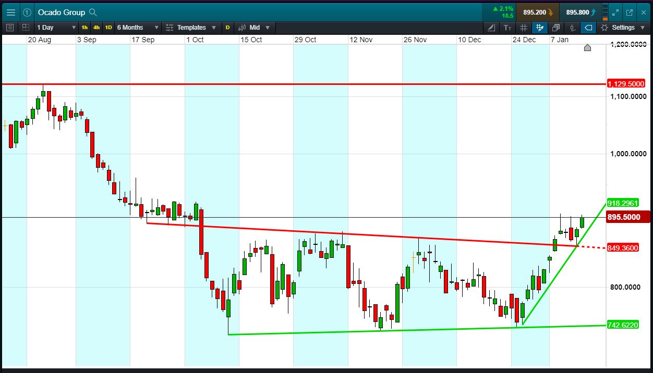Viewport: 653px width, 373px height.
Task: Select the text annotation tool
Action: point(507,27)
